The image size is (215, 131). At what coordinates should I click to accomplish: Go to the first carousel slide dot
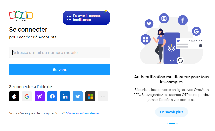(x=167, y=124)
